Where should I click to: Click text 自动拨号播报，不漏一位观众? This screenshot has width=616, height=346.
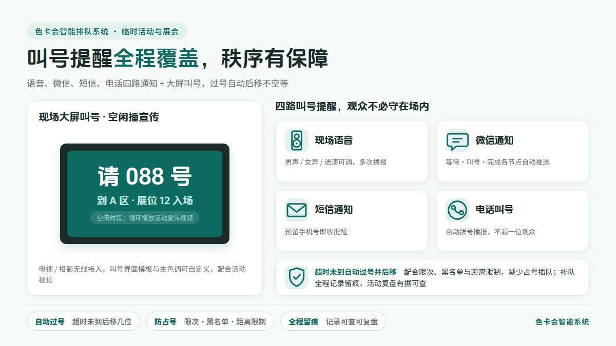pos(490,232)
